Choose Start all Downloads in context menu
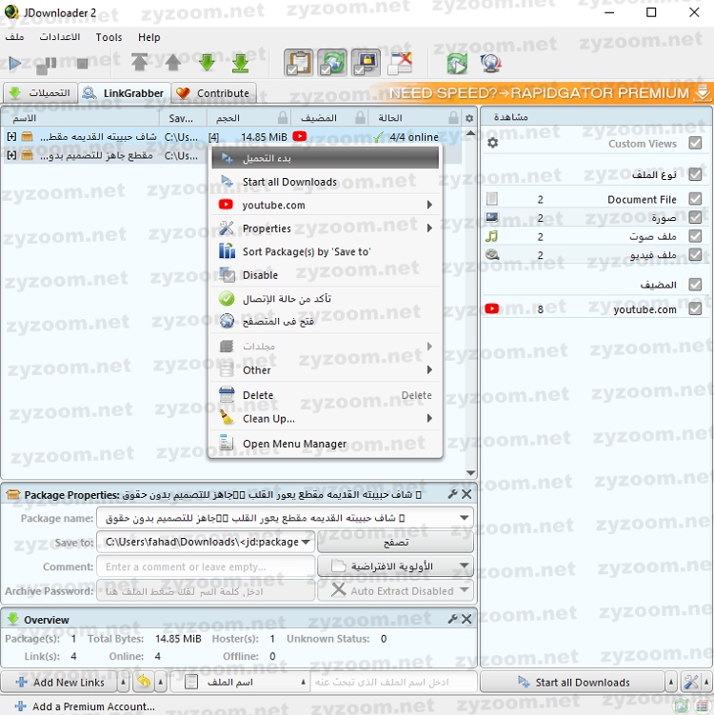This screenshot has width=714, height=715. [326, 182]
